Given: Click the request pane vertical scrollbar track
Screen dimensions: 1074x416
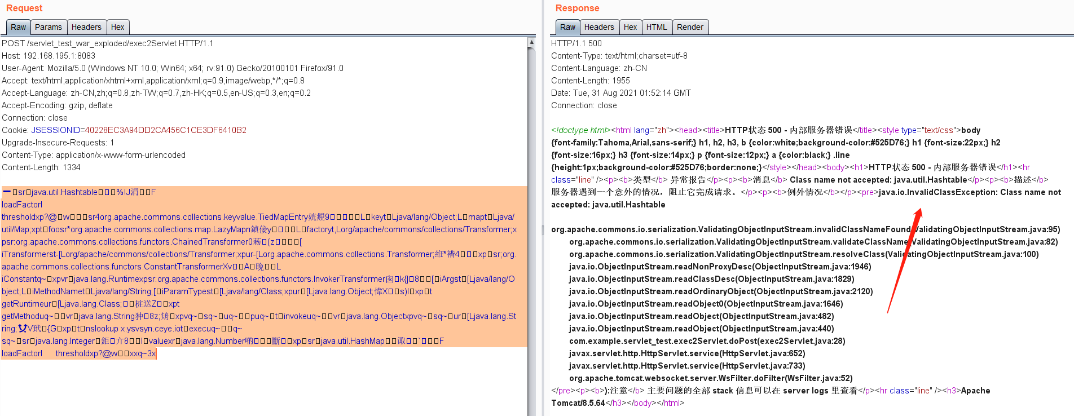Looking at the screenshot, I should [531, 231].
